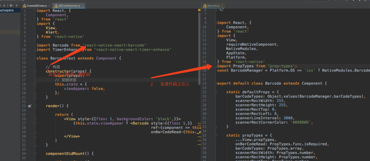Collapse componentDidMount at line 34
The image size is (370, 161).
pyautogui.click(x=35, y=154)
